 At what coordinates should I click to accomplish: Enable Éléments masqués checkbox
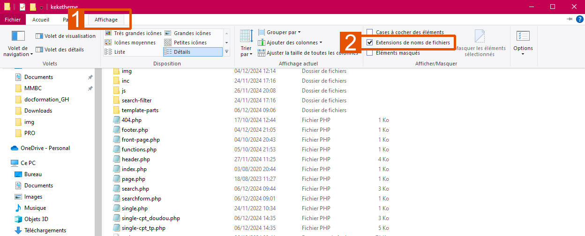tap(370, 53)
